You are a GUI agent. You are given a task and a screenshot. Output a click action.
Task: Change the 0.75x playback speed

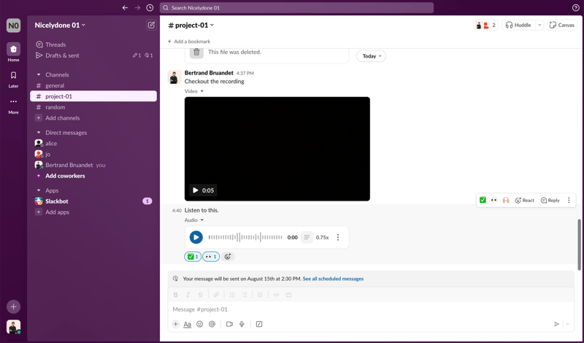[322, 237]
